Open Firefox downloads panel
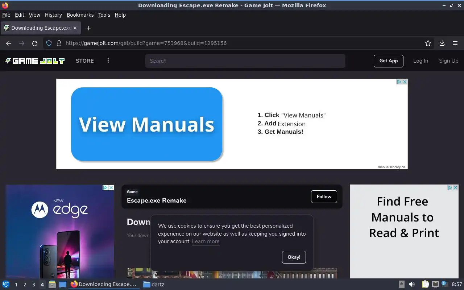464x290 pixels. pos(442,43)
